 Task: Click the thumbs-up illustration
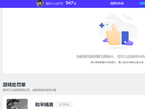[x=118, y=32]
